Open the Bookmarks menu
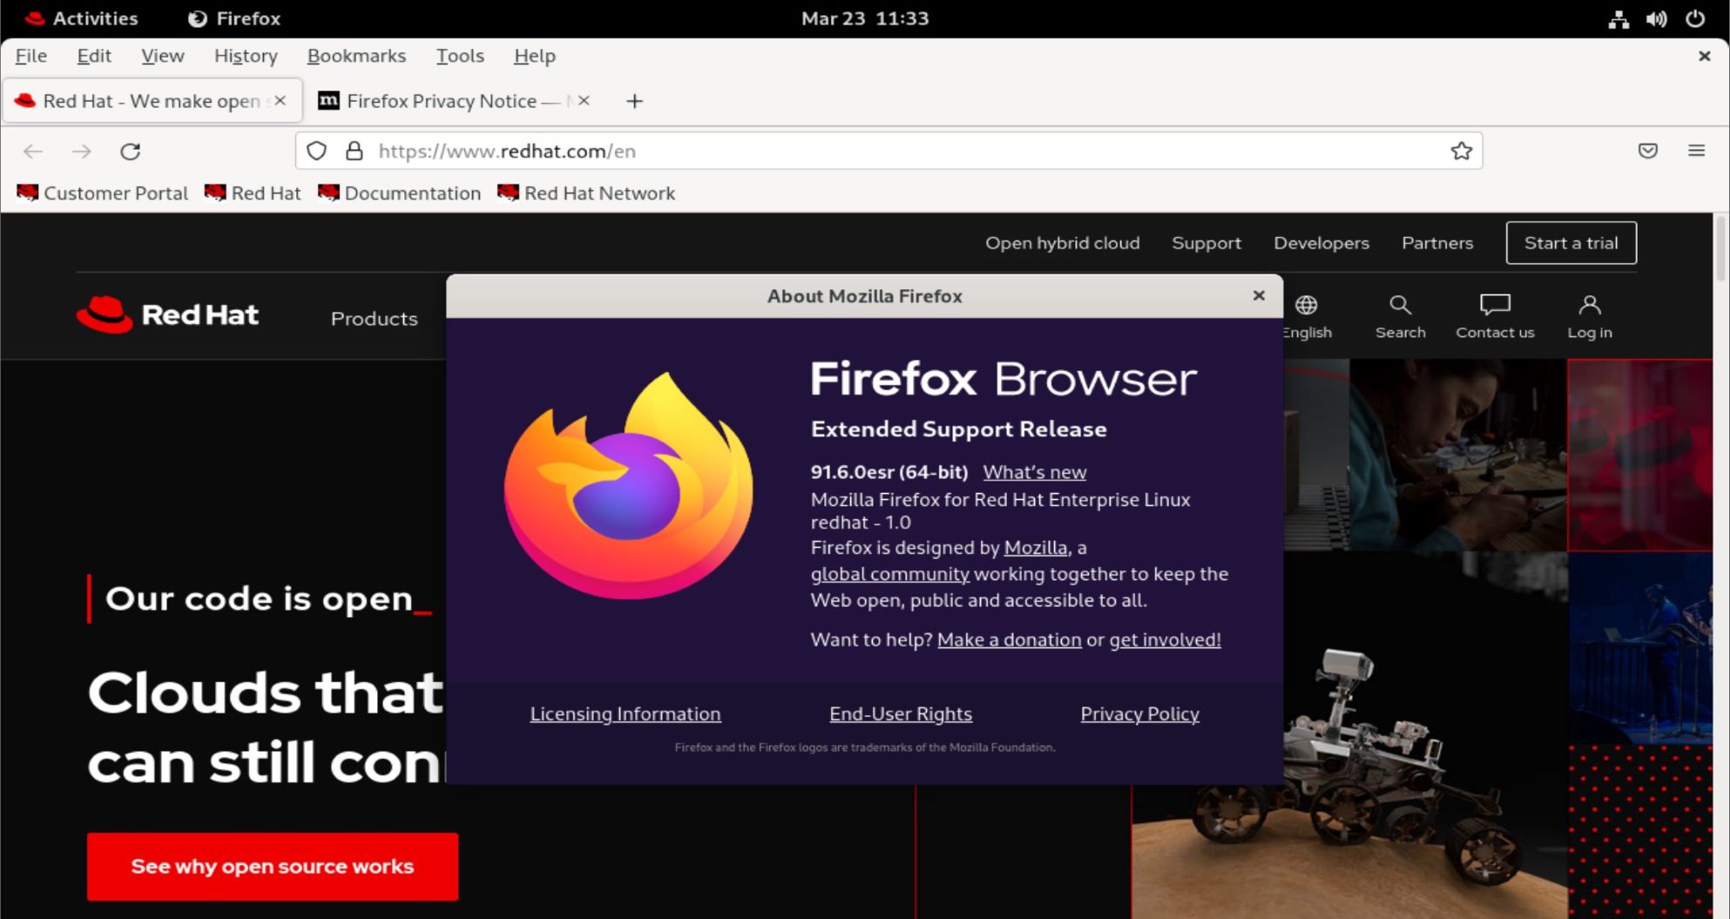The width and height of the screenshot is (1730, 919). [356, 56]
